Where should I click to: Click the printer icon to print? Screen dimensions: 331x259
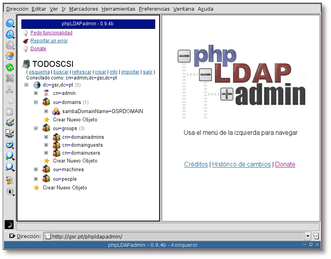point(10,123)
